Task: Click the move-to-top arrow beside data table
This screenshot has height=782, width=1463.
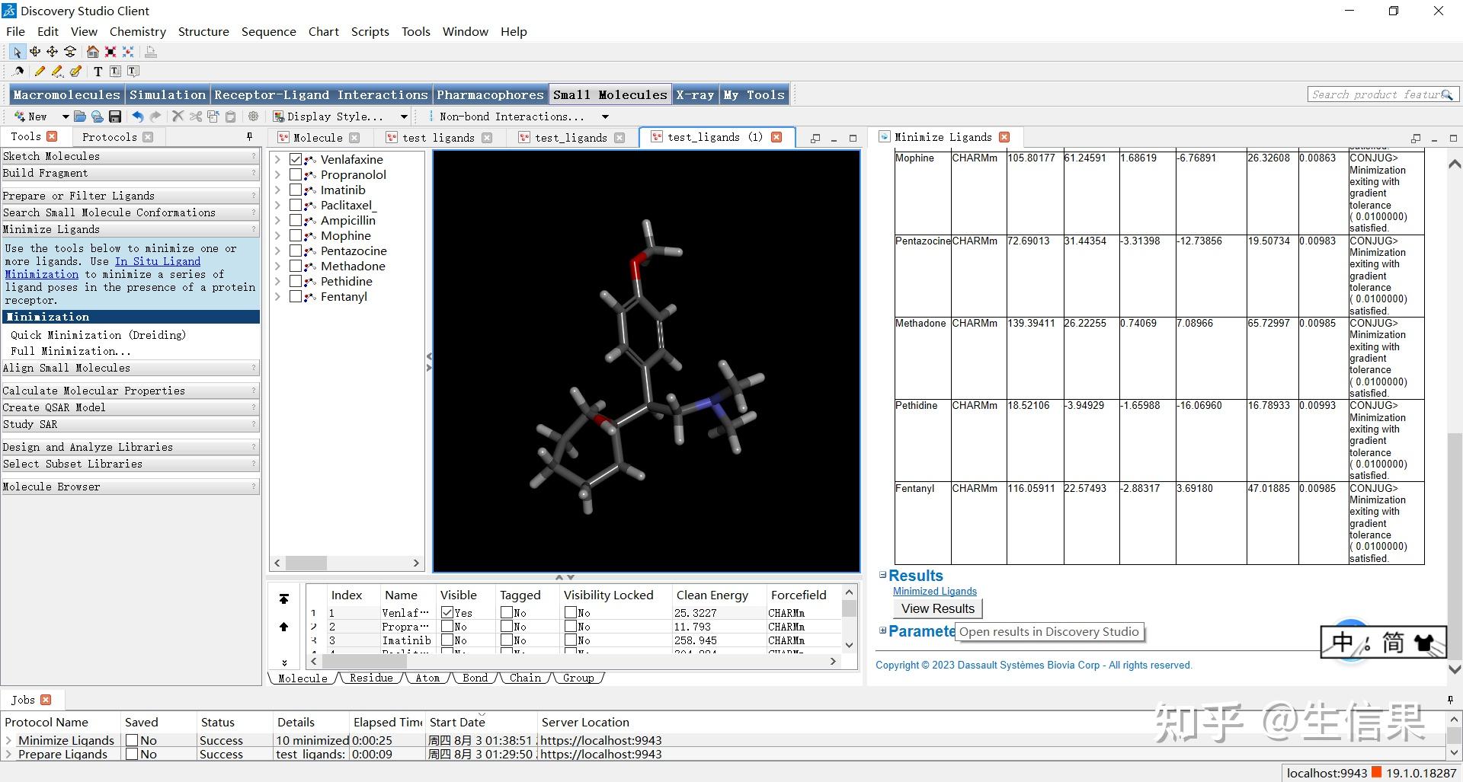Action: tap(283, 599)
